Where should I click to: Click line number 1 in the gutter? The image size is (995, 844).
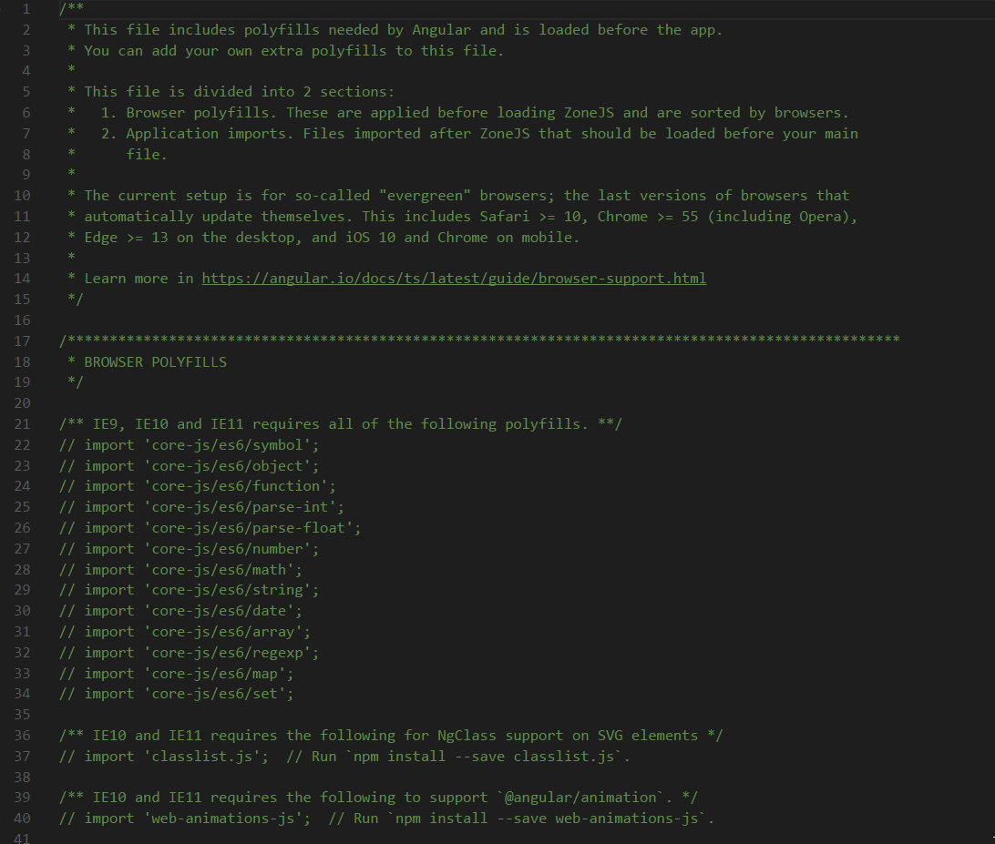pyautogui.click(x=26, y=9)
